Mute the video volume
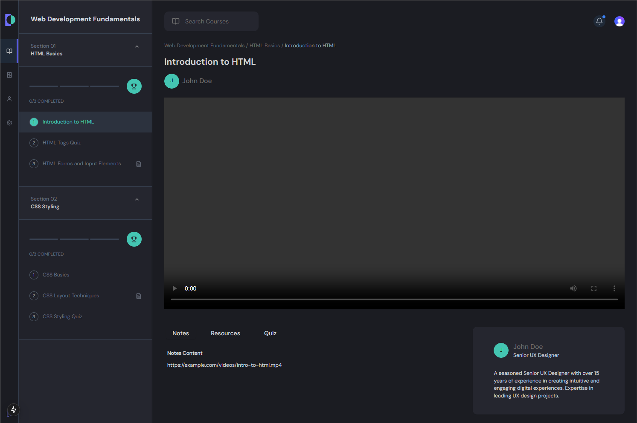The height and width of the screenshot is (423, 637). pyautogui.click(x=573, y=288)
